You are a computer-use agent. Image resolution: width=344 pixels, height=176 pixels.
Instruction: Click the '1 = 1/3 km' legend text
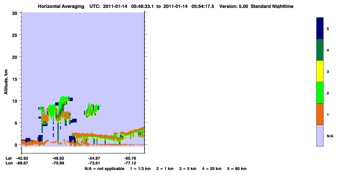pyautogui.click(x=141, y=169)
